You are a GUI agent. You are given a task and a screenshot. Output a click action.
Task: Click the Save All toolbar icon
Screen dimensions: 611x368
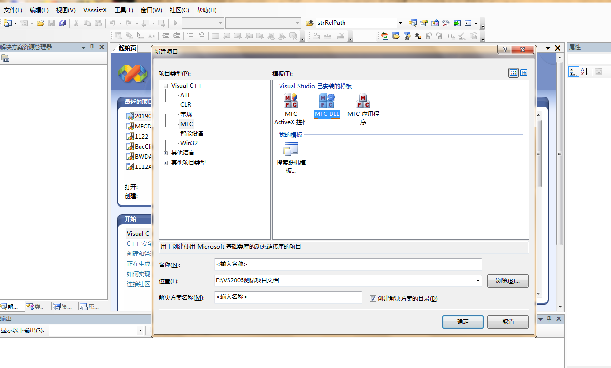[x=63, y=23]
